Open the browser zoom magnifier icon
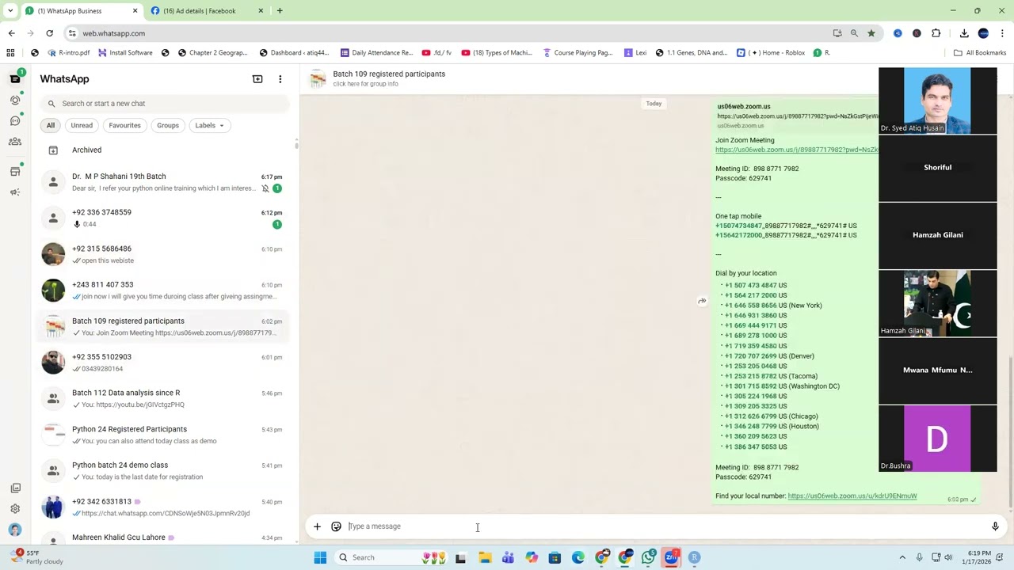Viewport: 1014px width, 570px height. coord(854,33)
